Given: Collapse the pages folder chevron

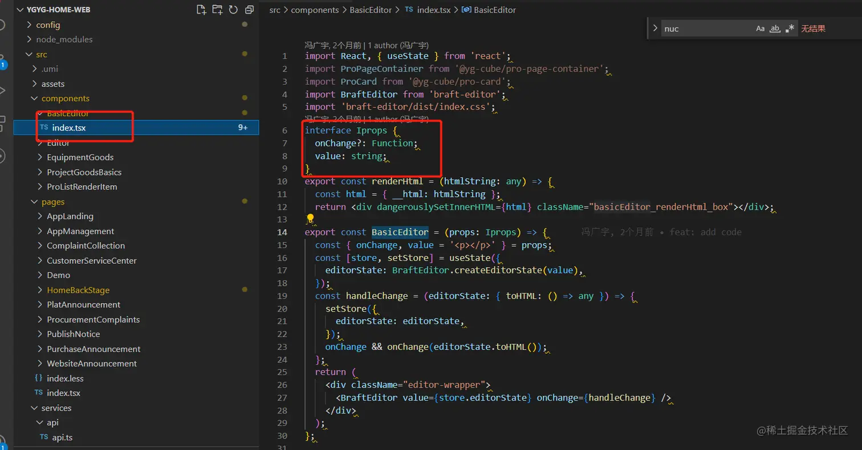Looking at the screenshot, I should [x=35, y=202].
